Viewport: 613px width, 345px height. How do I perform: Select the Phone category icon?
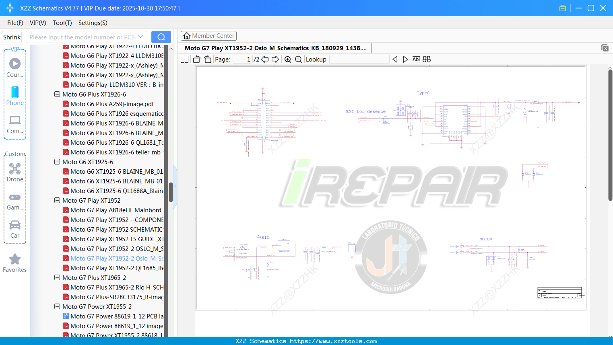15,96
